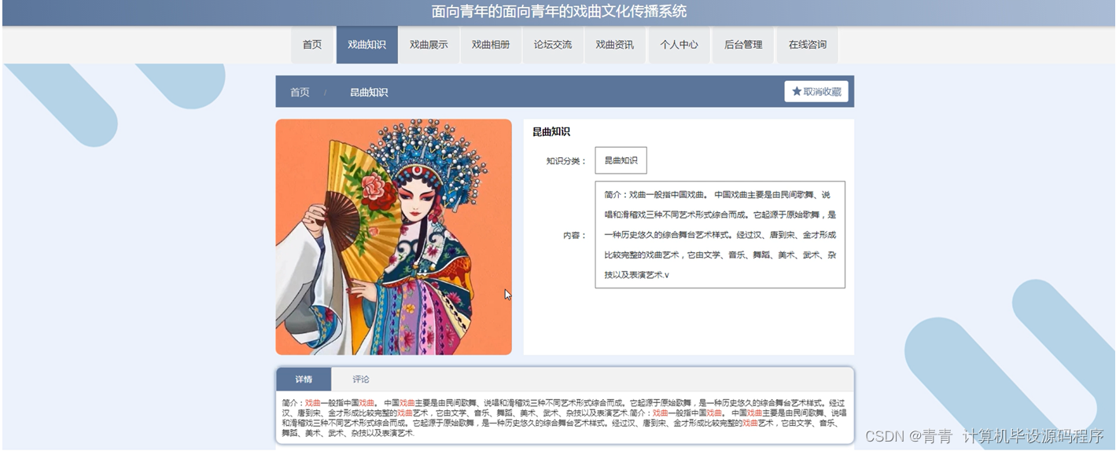Click the star icon in 取消收藏 button
Image resolution: width=1116 pixels, height=451 pixels.
tap(796, 92)
